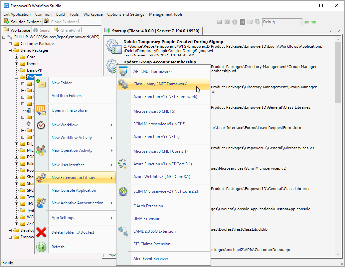Image resolution: width=345 pixels, height=267 pixels.
Task: Click the red X Delete Folder icon
Action: pos(42,232)
